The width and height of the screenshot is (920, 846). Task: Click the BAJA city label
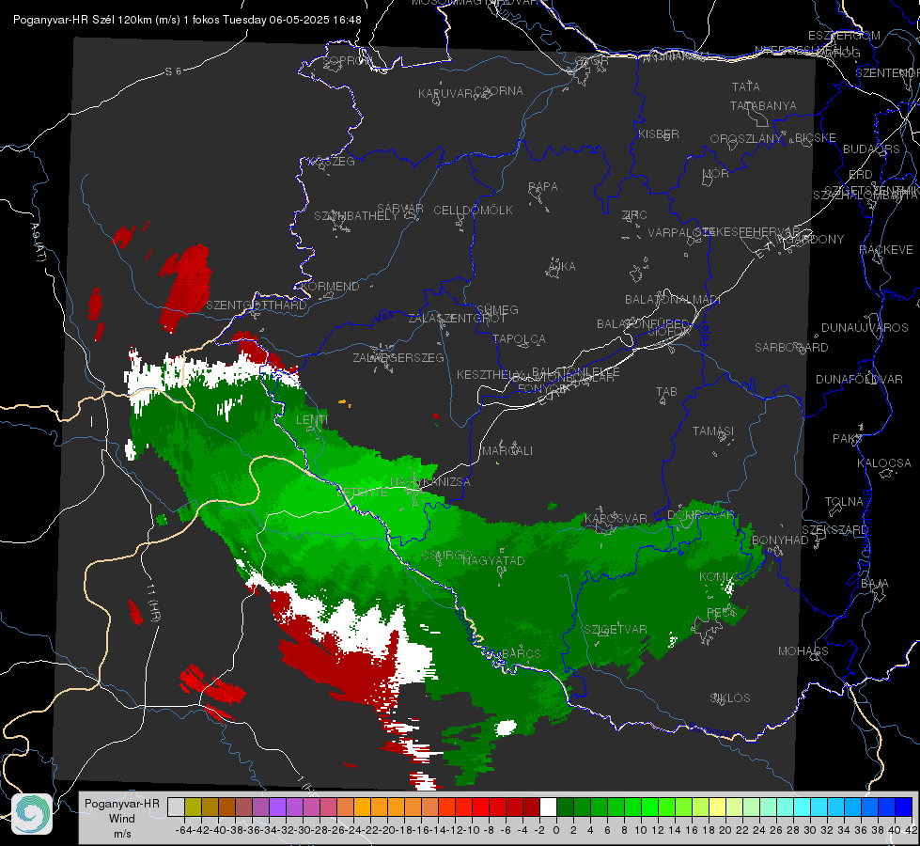pos(875,584)
